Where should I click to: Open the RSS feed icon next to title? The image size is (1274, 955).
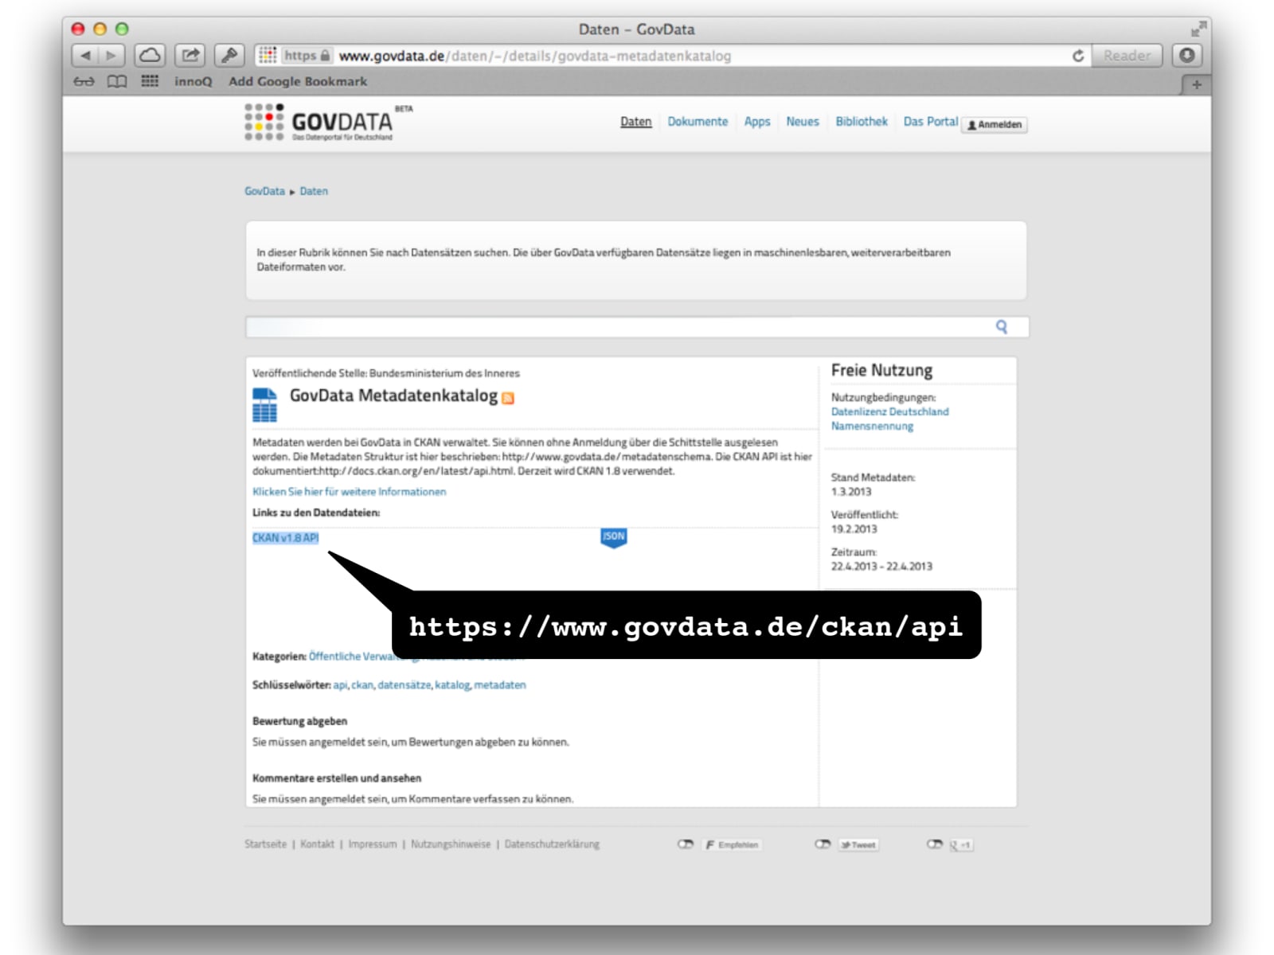point(508,398)
